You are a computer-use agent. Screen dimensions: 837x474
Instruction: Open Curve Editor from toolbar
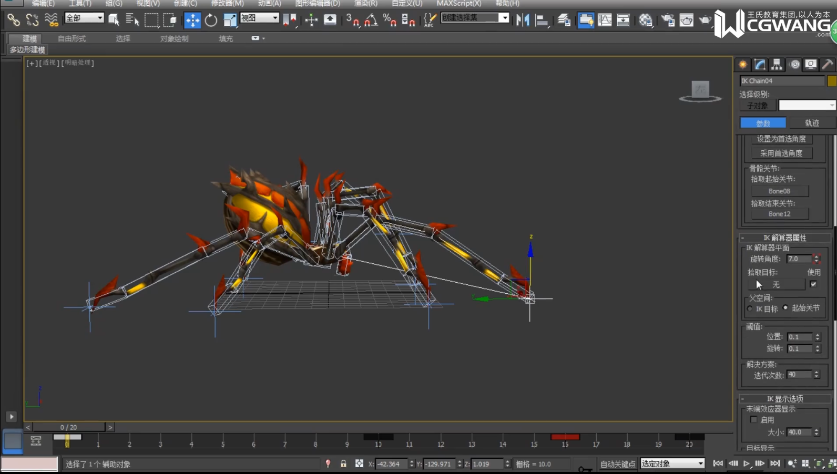click(x=605, y=20)
